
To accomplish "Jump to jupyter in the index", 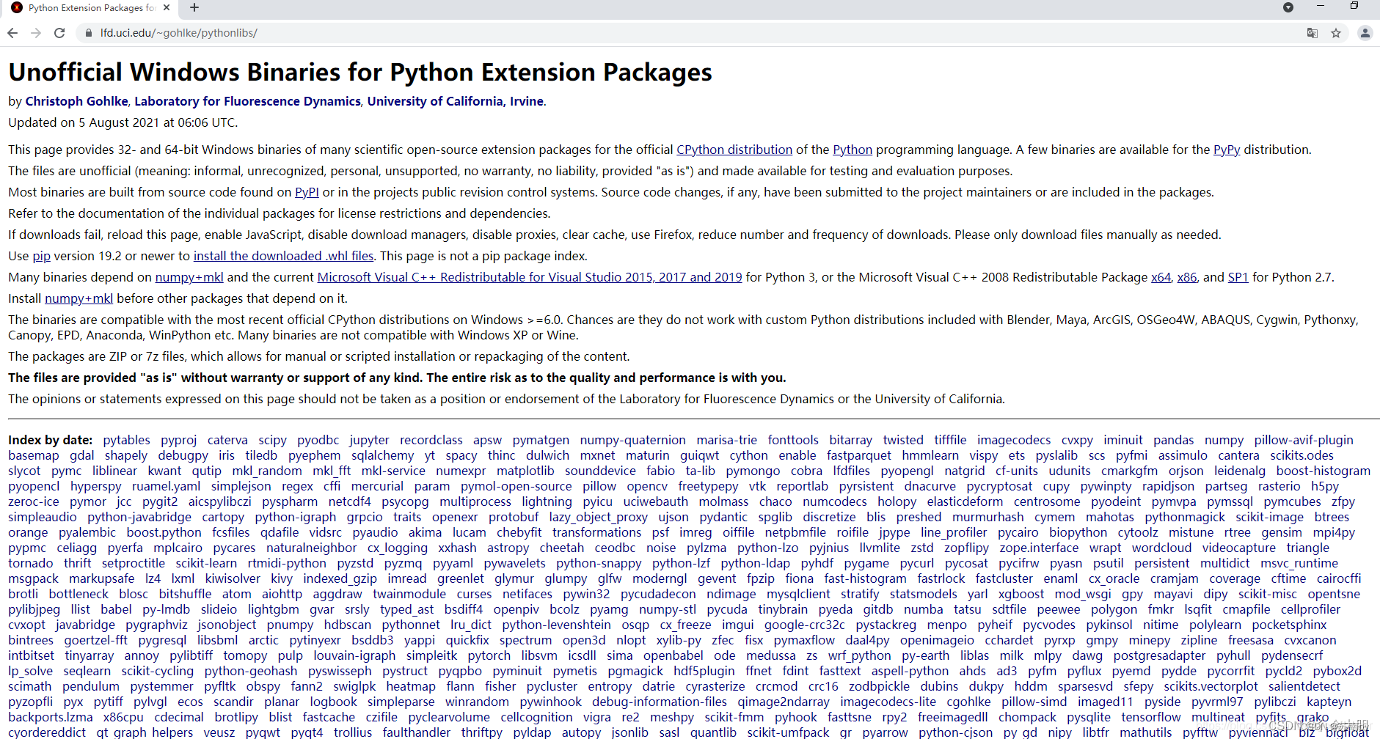I will pyautogui.click(x=369, y=440).
